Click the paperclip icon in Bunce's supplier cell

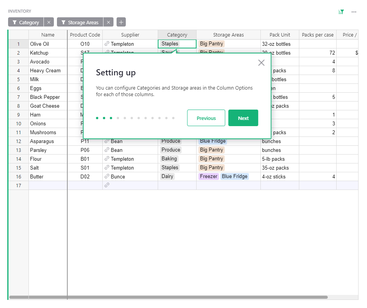pos(107,176)
